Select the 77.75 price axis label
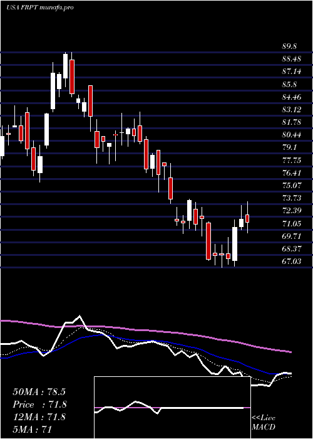Screen dimensions: 313x439 pos(292,160)
